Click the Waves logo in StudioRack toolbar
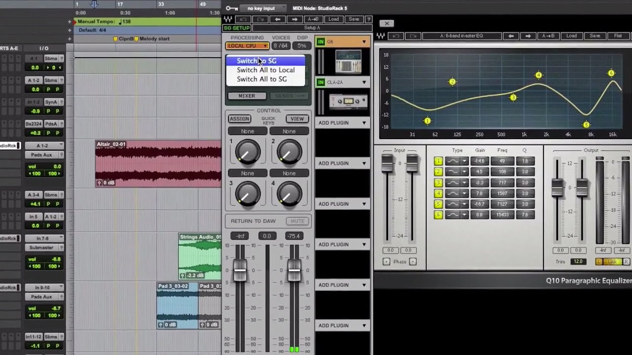This screenshot has height=355, width=632. coord(228,19)
